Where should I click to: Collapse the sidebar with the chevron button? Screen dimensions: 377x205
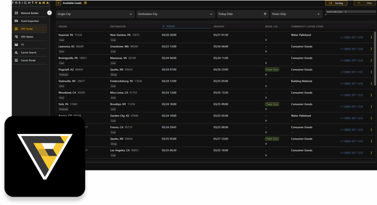click(x=49, y=13)
